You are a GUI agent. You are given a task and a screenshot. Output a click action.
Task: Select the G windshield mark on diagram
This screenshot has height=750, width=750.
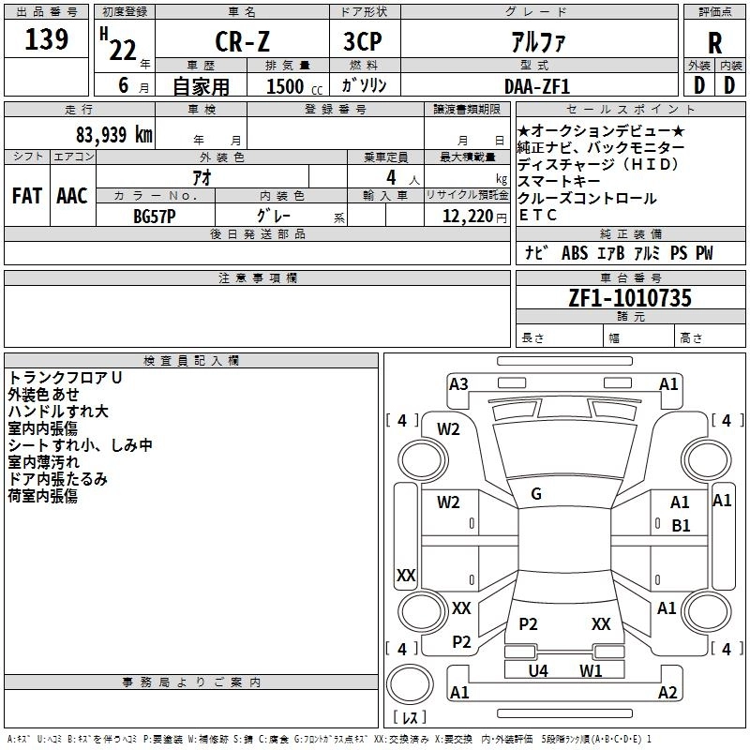pyautogui.click(x=536, y=494)
